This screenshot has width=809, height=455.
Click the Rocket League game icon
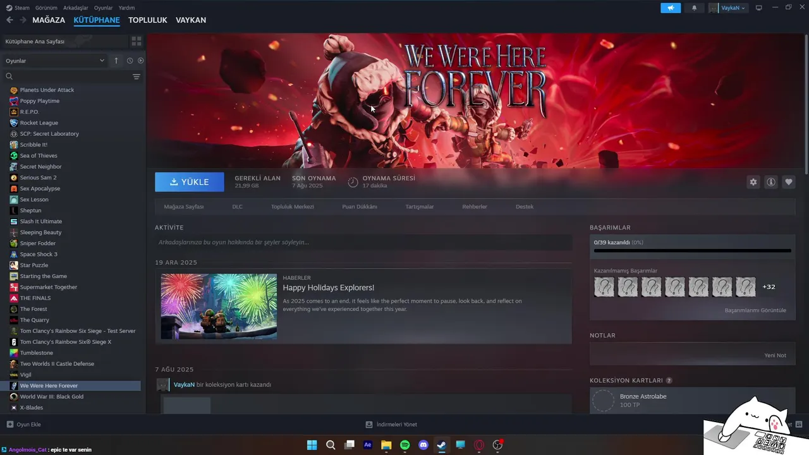tap(14, 123)
